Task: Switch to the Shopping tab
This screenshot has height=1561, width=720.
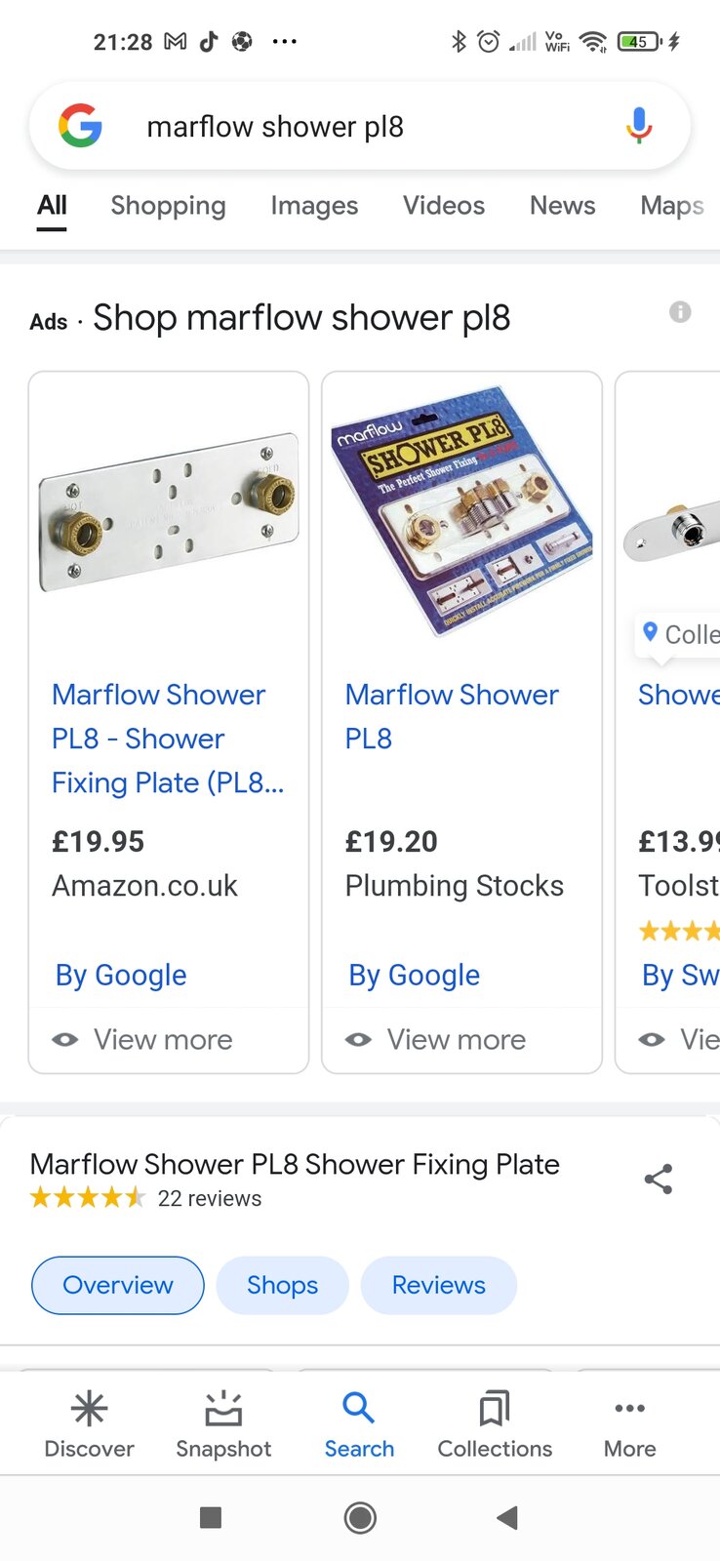Action: pos(168,206)
